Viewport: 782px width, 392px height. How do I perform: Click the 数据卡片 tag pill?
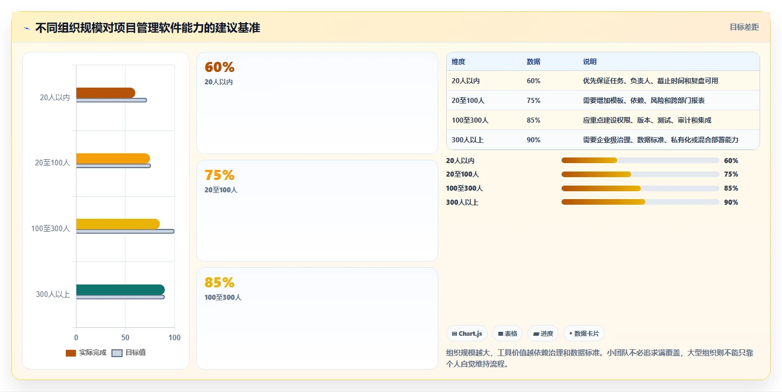pos(584,334)
